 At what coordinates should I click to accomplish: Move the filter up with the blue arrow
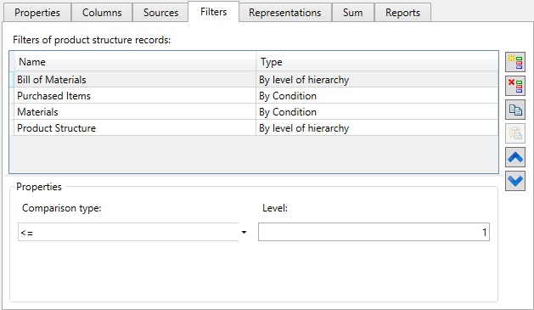[515, 157]
